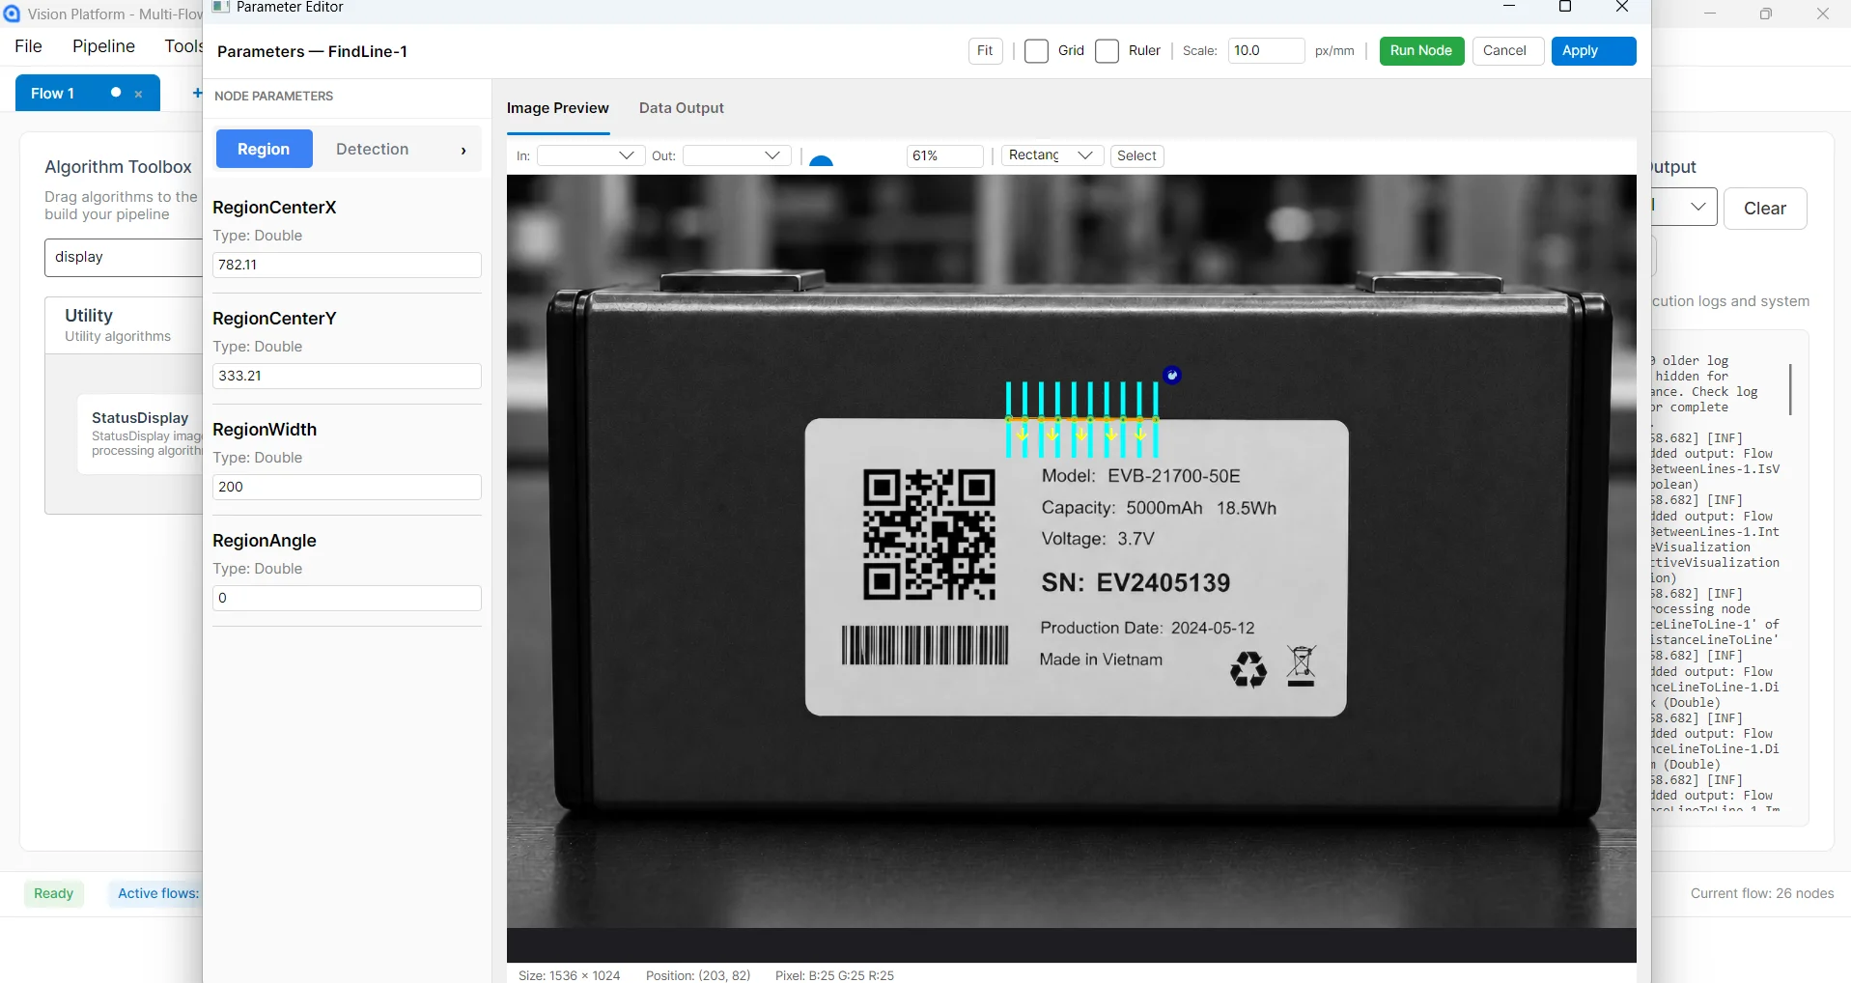This screenshot has height=983, width=1851.
Task: Click the Scale input field showing 10.0
Action: pyautogui.click(x=1266, y=51)
